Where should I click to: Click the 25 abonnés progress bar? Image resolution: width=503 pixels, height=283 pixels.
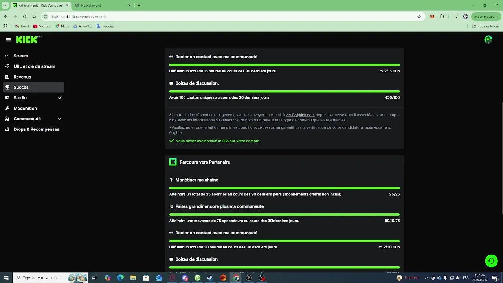click(285, 188)
